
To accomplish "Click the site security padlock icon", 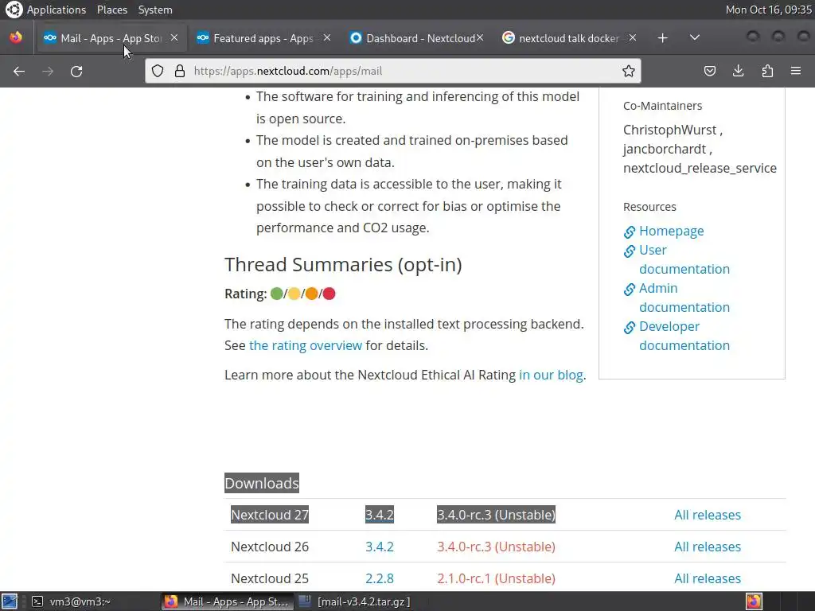I will [180, 71].
